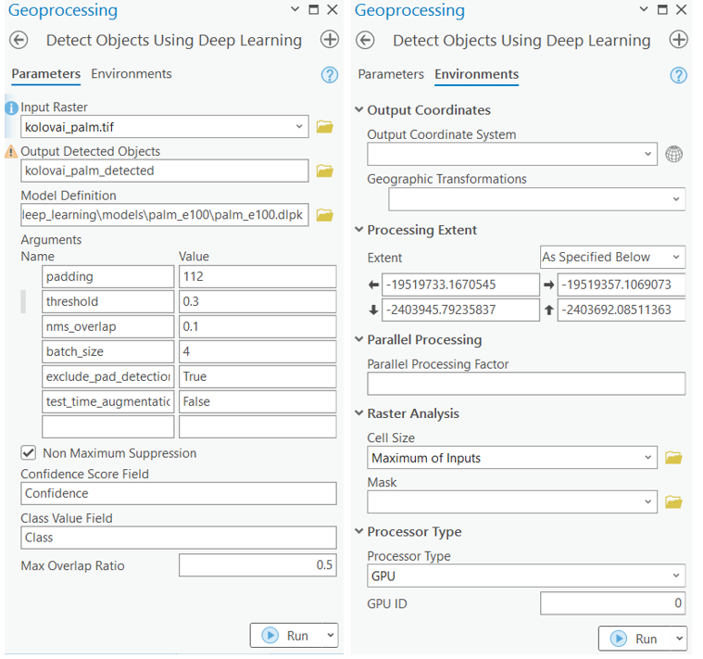Browse folder for Output Detected Objects
703x659 pixels.
(324, 171)
